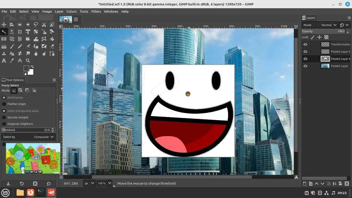Select the Blur/Sharpen droplet tool
Image resolution: width=352 pixels, height=198 pixels.
click(x=36, y=54)
